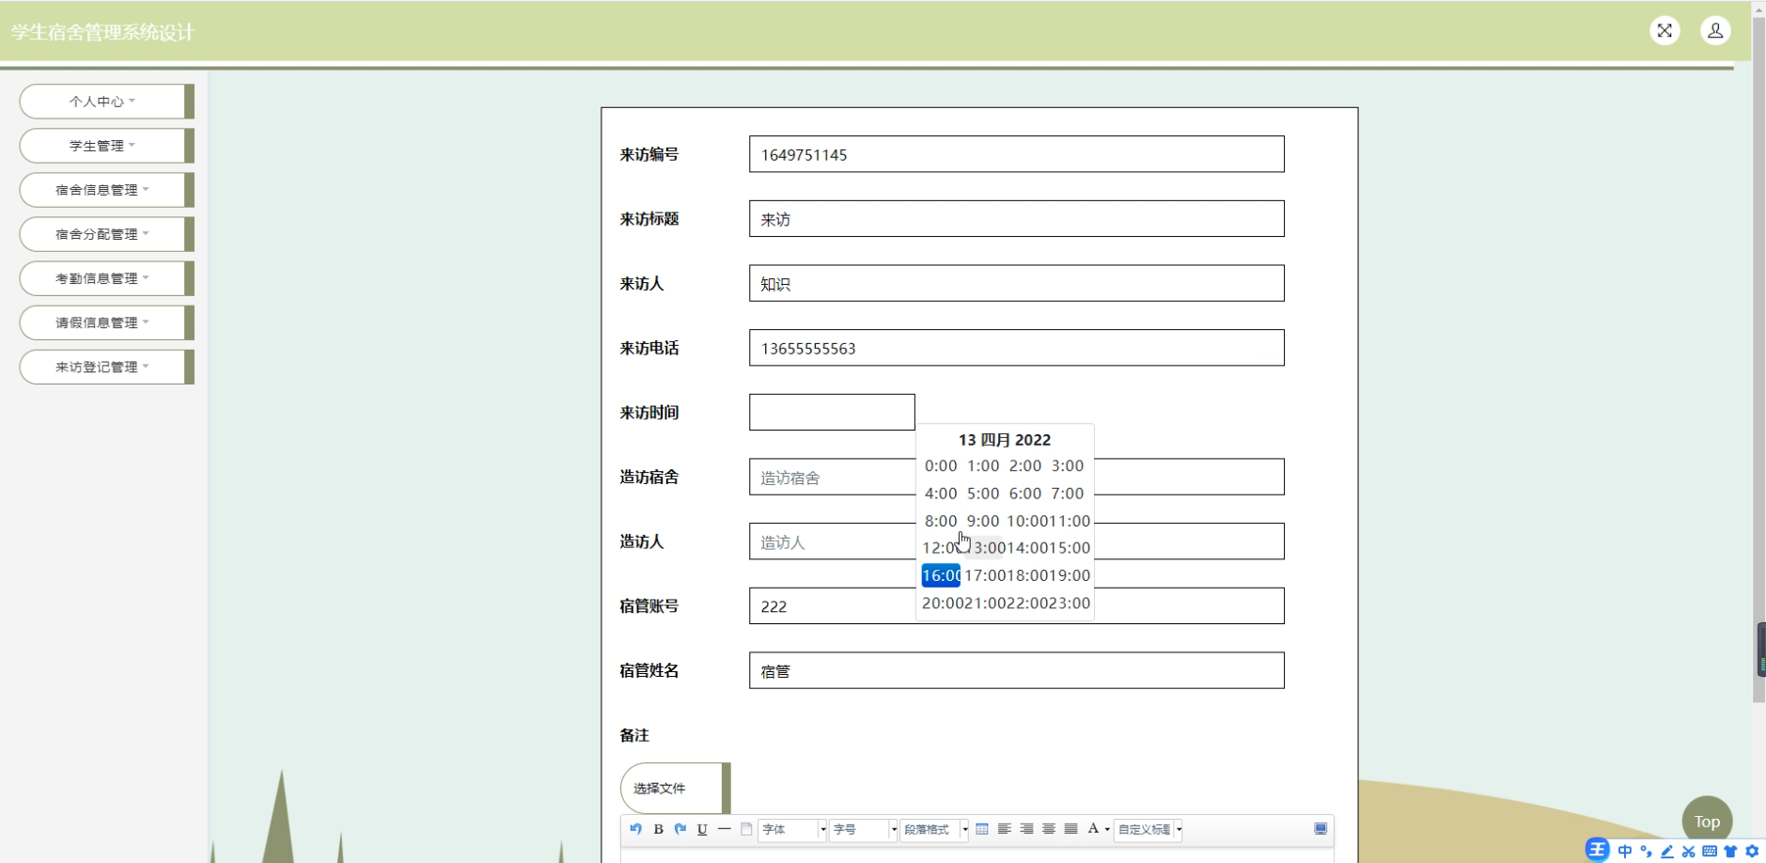
Task: Open the 字体 font dropdown
Action: pos(792,829)
